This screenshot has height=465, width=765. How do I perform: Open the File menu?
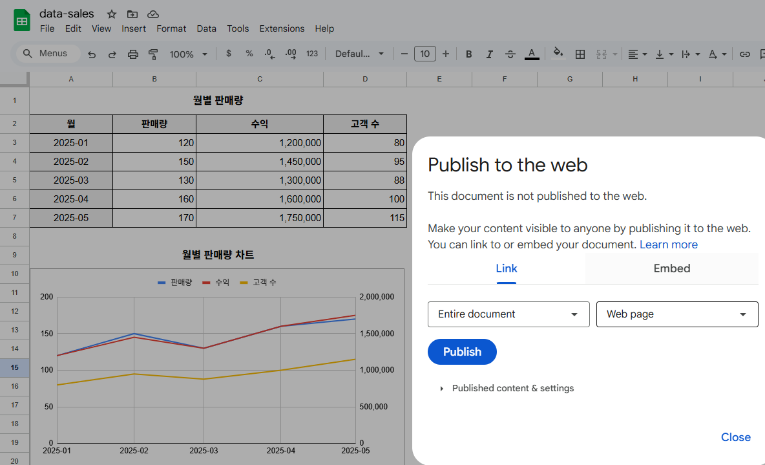[x=47, y=28]
